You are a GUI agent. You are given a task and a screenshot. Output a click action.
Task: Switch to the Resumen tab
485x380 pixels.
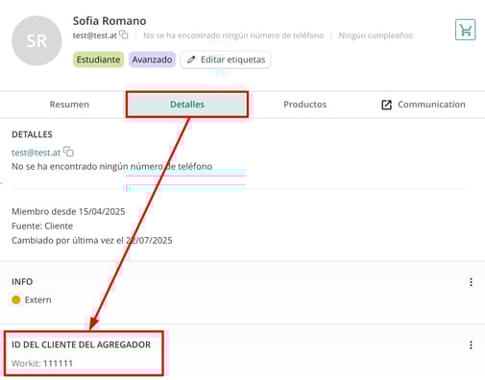coord(69,105)
